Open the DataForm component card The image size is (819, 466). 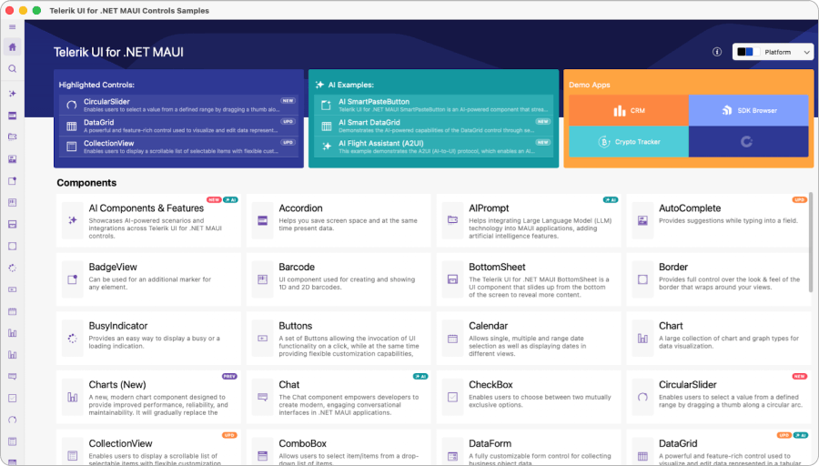[529, 447]
